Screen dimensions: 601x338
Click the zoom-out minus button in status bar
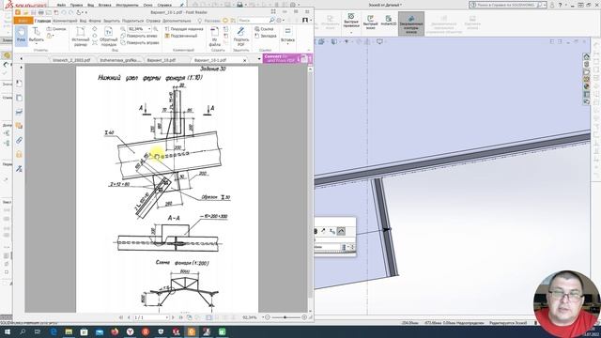tap(268, 317)
